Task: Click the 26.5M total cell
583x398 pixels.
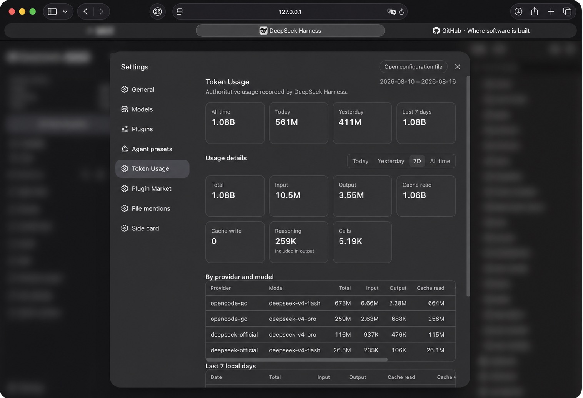Action: tap(342, 350)
